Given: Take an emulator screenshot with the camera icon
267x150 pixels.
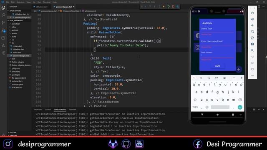Looking at the screenshot, I should 252,44.
